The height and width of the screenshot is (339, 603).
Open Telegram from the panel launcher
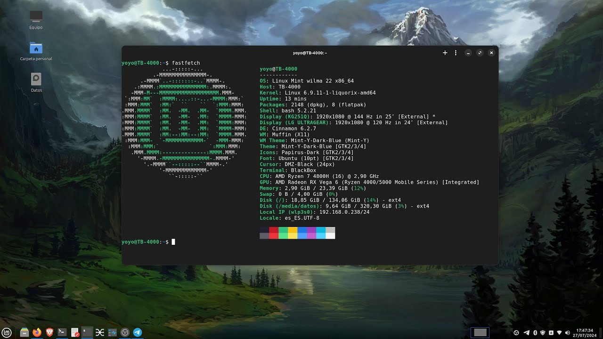pyautogui.click(x=137, y=332)
